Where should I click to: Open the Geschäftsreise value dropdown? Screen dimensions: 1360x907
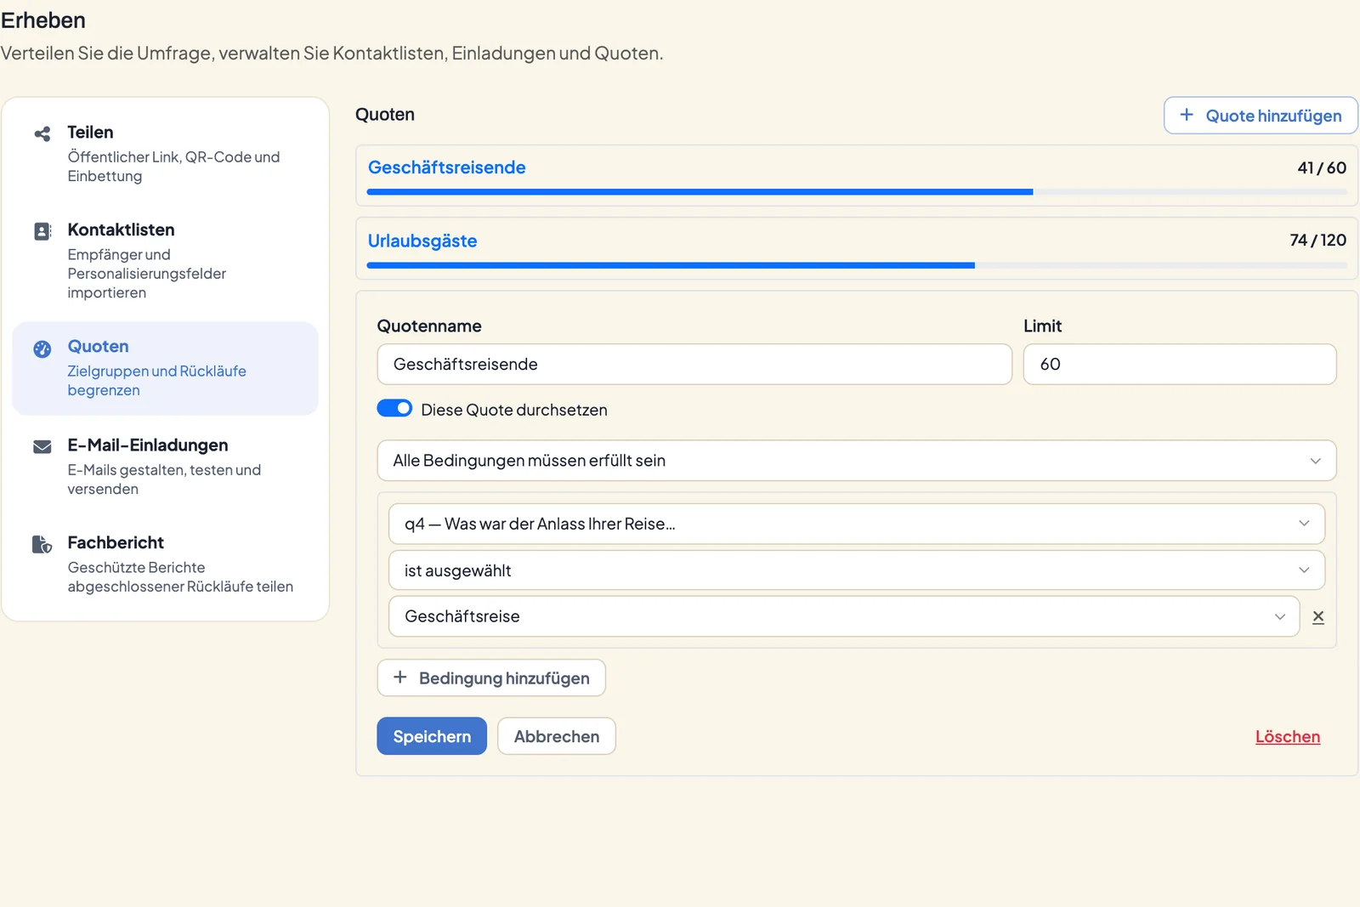(844, 616)
